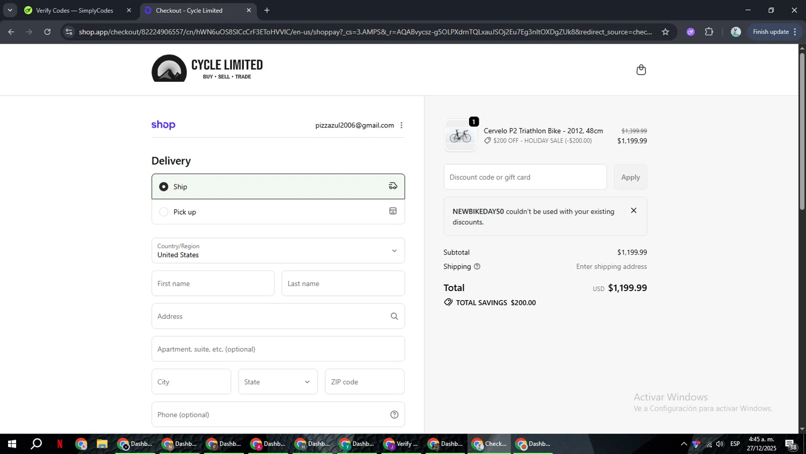
Task: Bookmark this page with the star icon
Action: tap(665, 32)
